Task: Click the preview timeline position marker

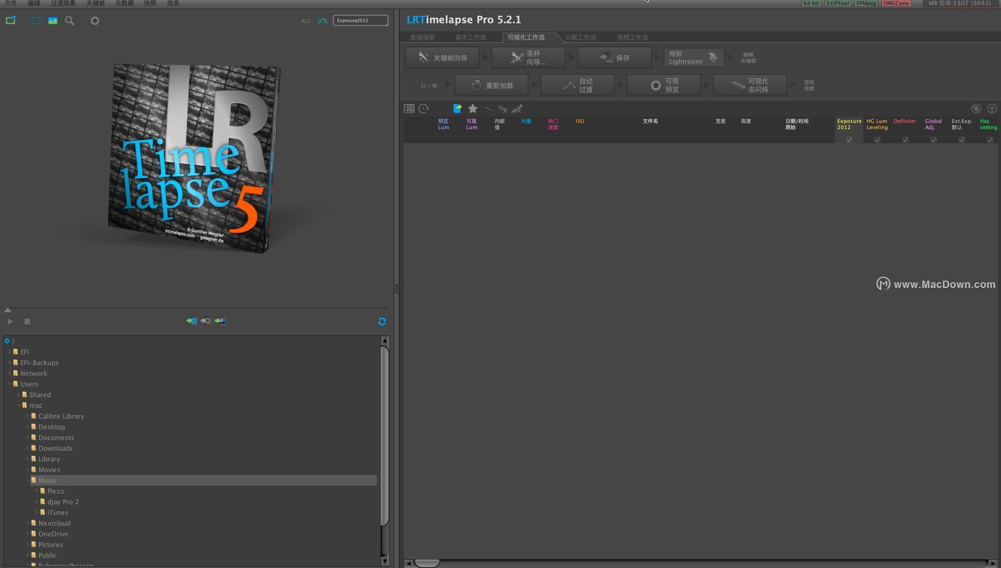Action: (8, 309)
